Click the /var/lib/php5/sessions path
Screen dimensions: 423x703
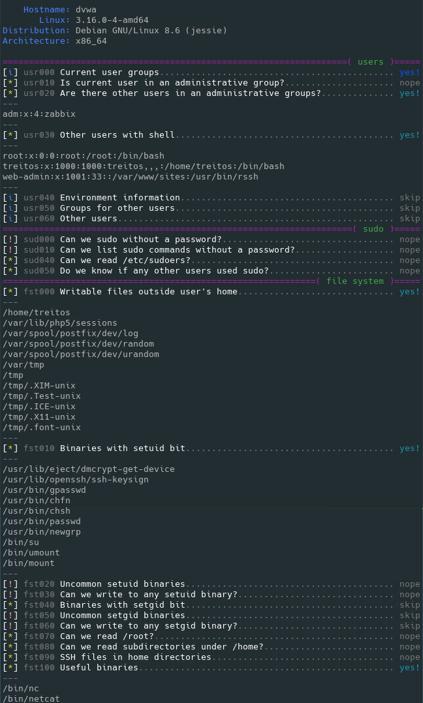click(60, 323)
